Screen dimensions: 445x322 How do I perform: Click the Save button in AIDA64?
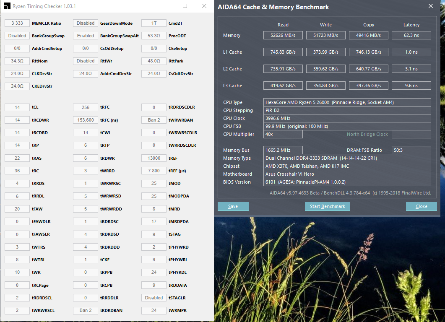coord(233,206)
